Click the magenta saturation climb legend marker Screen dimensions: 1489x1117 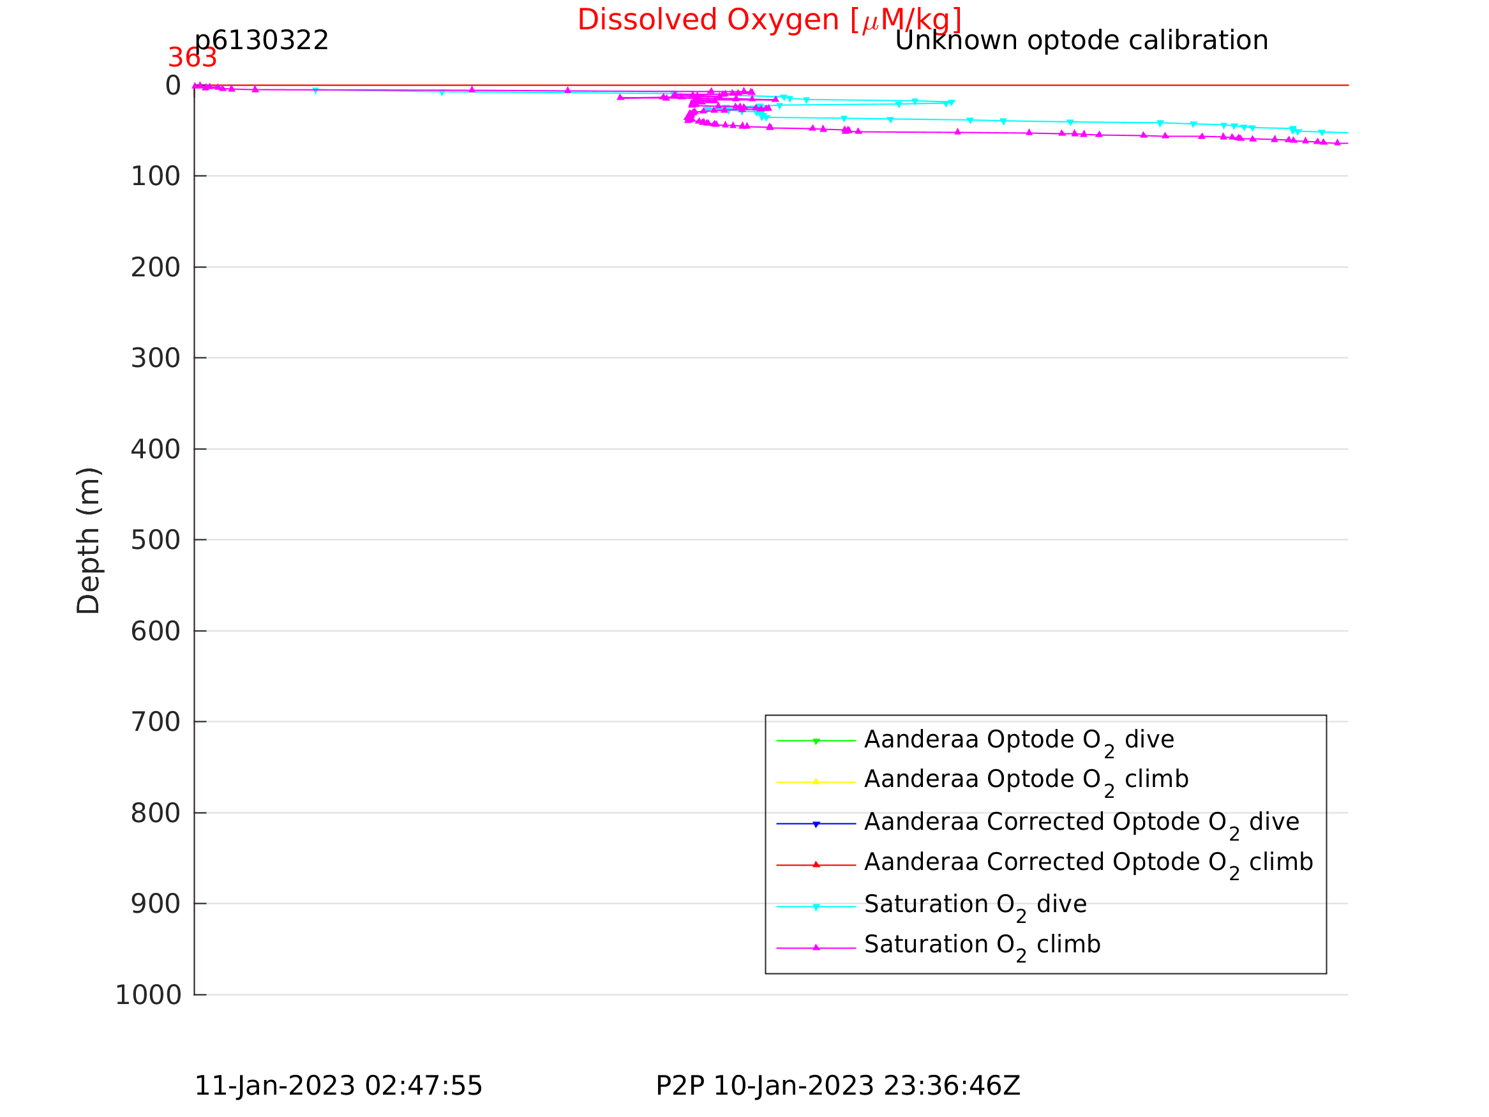pos(816,947)
